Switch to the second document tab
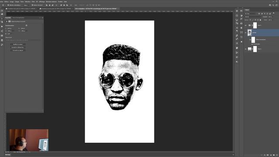Viewport: 279px width, 157px height. pyautogui.click(x=56, y=9)
